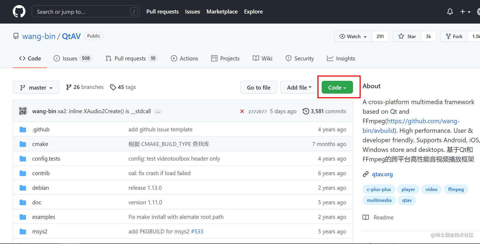This screenshot has height=244, width=480.
Task: Go to Explore
Action: pos(253,12)
